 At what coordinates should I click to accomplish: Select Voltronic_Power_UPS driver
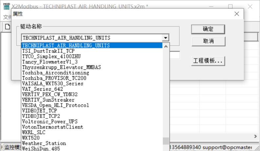pos(92,122)
